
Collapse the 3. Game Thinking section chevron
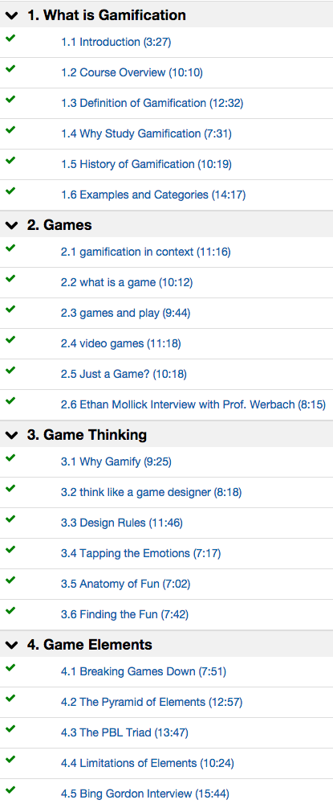point(11,435)
